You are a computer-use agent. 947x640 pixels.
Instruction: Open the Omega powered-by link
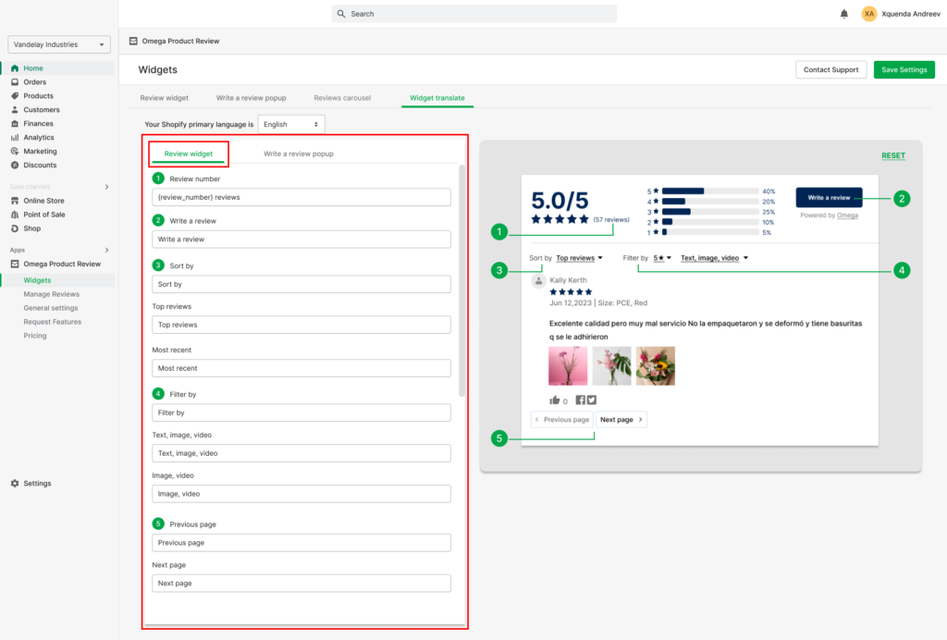coord(847,215)
